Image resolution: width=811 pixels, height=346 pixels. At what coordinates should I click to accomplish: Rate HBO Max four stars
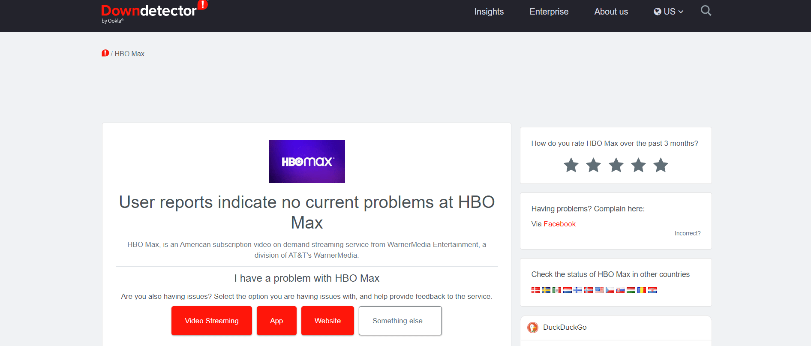(x=638, y=165)
